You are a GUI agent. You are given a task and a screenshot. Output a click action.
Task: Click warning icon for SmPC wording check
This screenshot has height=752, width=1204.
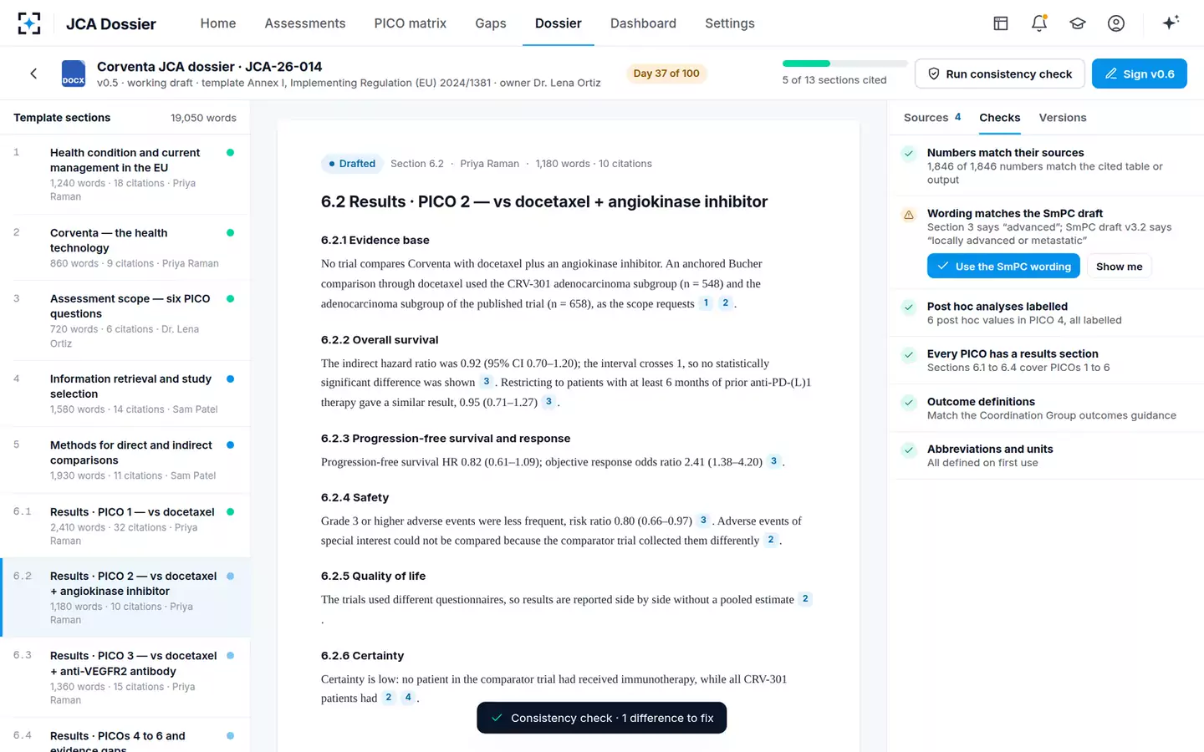909,215
